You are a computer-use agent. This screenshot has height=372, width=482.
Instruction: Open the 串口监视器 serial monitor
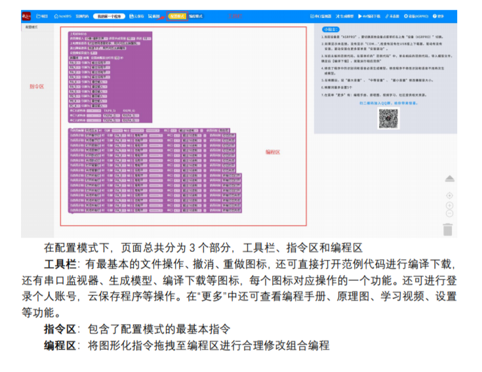[321, 16]
